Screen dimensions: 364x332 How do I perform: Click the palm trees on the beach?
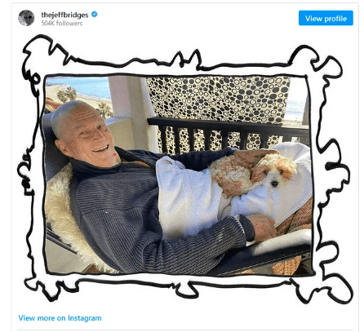(x=67, y=95)
